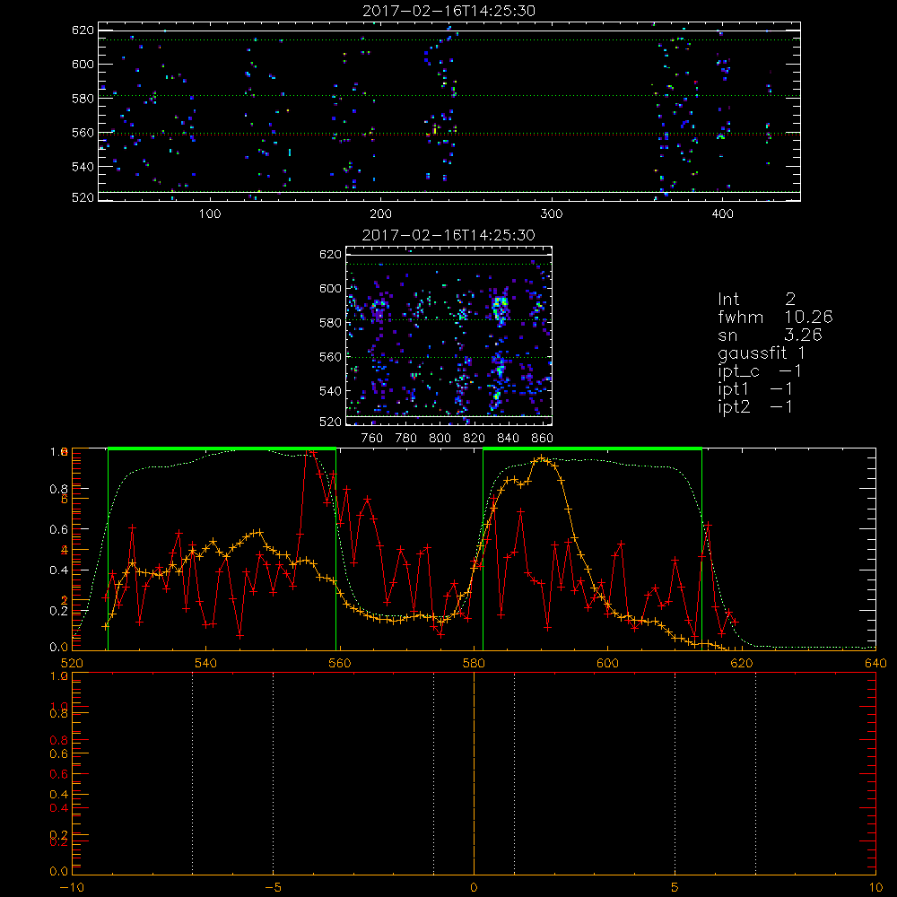
Task: Click the top plot title 2017-02-16T14:25:30
Action: coord(448,11)
